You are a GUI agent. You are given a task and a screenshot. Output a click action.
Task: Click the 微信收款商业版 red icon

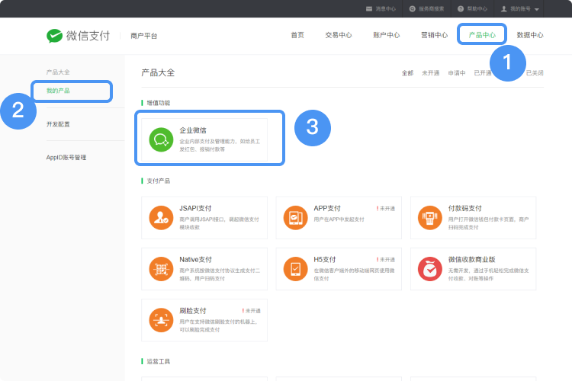429,269
